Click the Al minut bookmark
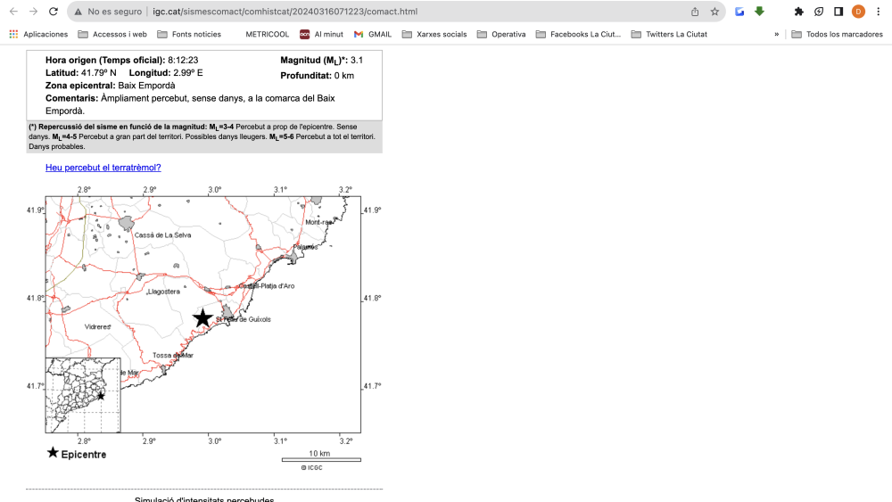This screenshot has width=892, height=502. (x=321, y=35)
